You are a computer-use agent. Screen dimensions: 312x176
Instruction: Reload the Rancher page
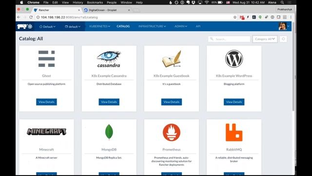click(31, 18)
